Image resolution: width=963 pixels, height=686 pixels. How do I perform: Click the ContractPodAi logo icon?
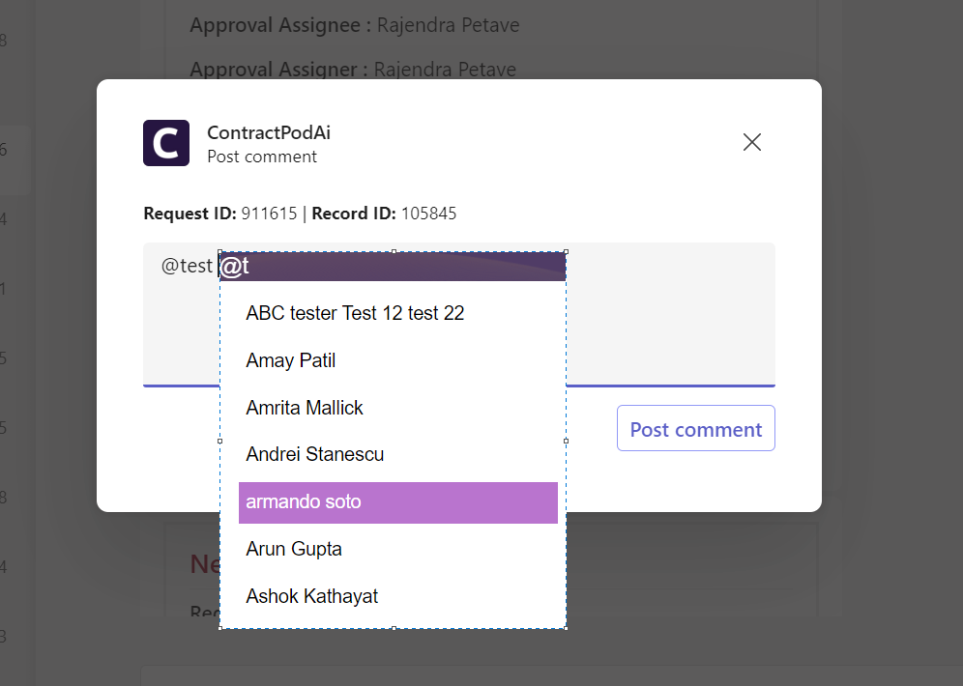tap(166, 143)
